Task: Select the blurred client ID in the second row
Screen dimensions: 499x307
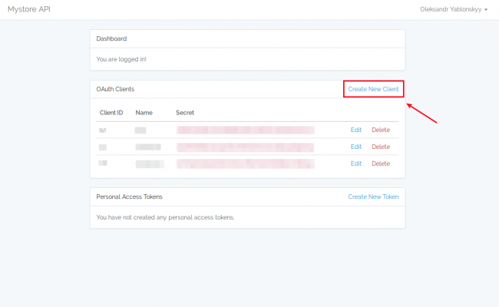Action: pyautogui.click(x=102, y=147)
